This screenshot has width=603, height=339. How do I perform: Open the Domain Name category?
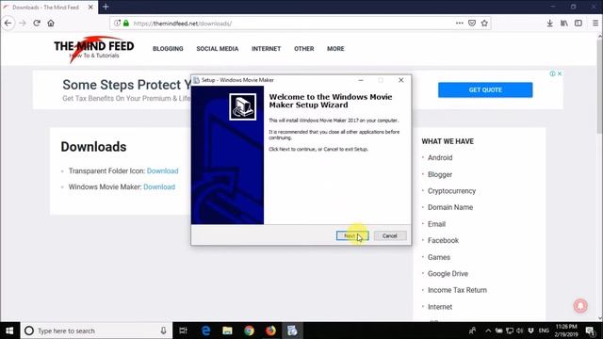450,207
